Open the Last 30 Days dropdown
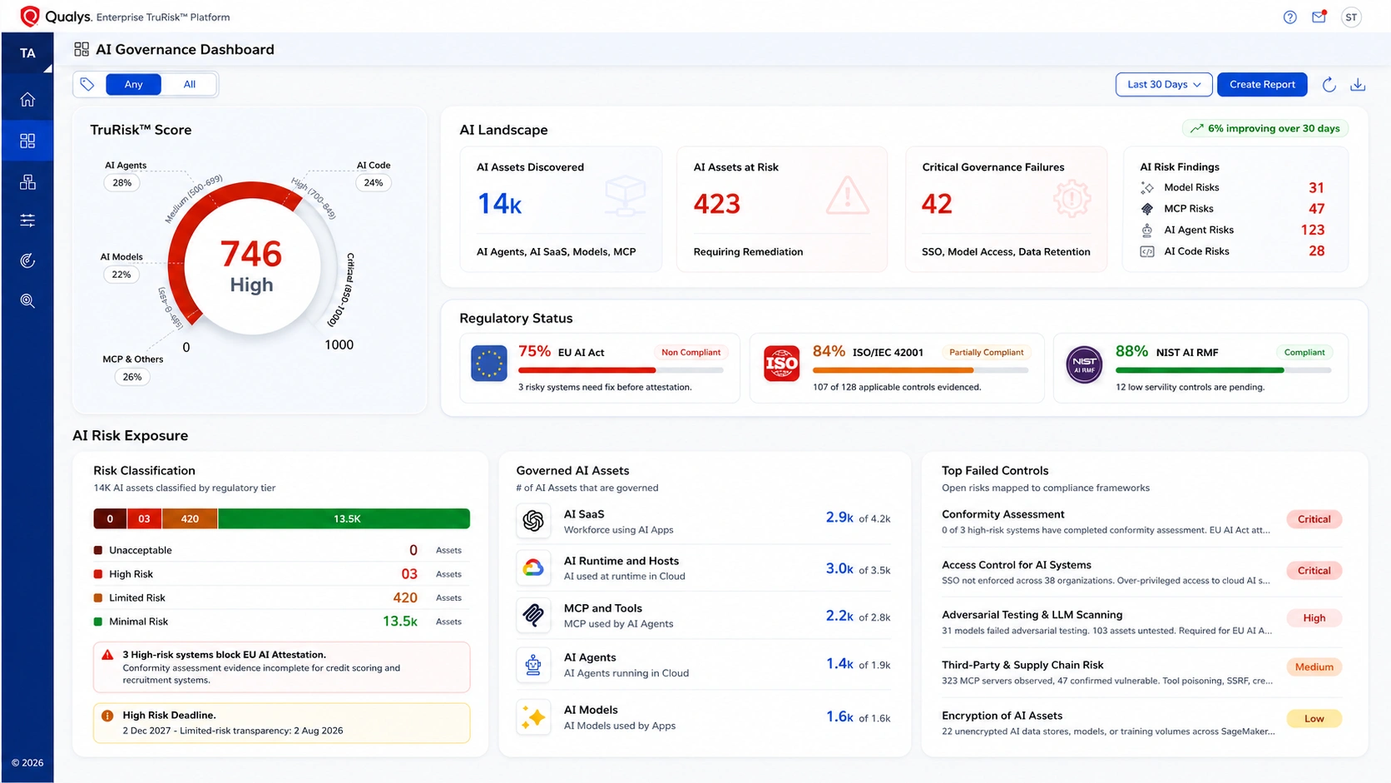Viewport: 1391px width, 783px height. 1164,84
